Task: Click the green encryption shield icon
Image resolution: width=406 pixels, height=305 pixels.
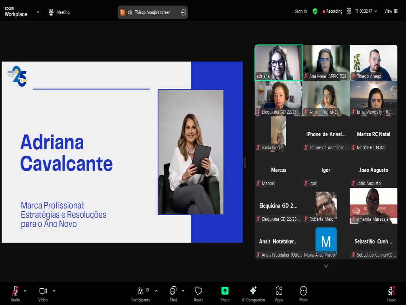Action: pos(315,12)
